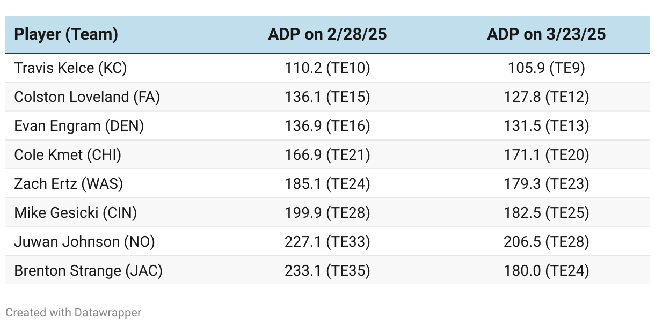Click the "ADP on 3/23/25" column header
Viewport: 655px width, 325px height.
pos(546,35)
